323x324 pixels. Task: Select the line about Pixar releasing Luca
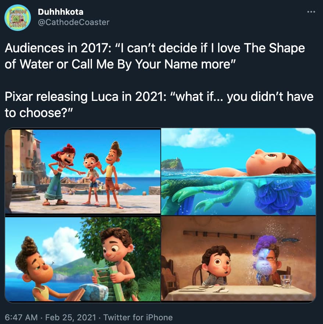[159, 105]
